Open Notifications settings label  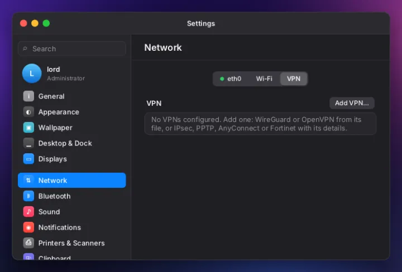coord(60,227)
